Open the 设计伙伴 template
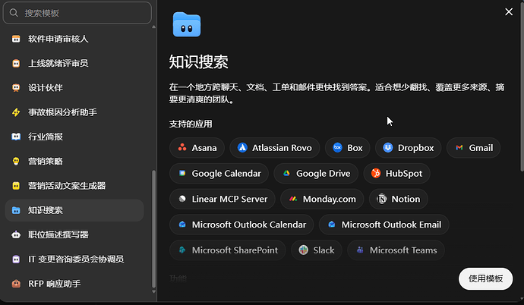Image resolution: width=524 pixels, height=305 pixels. click(74, 88)
